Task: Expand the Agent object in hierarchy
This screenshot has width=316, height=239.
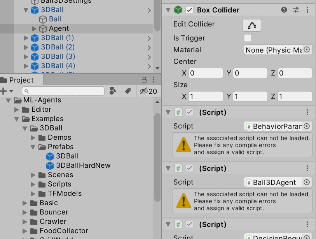Action: click(34, 28)
